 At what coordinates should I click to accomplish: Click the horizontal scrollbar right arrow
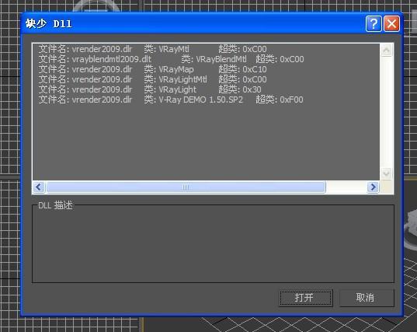coord(373,187)
